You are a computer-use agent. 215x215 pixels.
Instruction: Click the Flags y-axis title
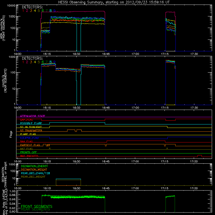pos(11,134)
